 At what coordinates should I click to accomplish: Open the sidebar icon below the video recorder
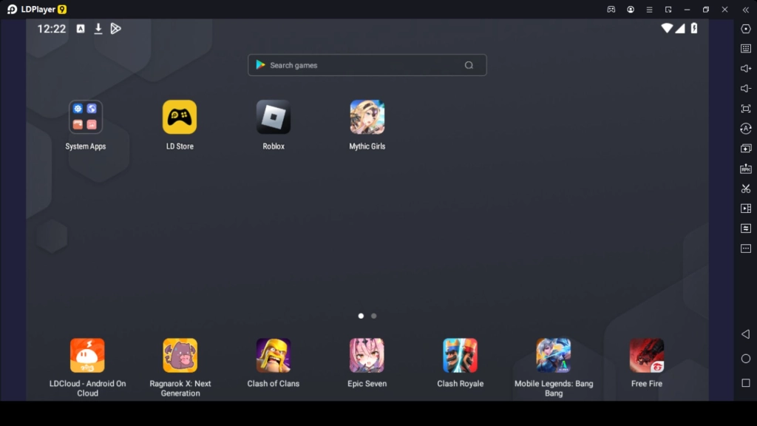click(x=745, y=229)
